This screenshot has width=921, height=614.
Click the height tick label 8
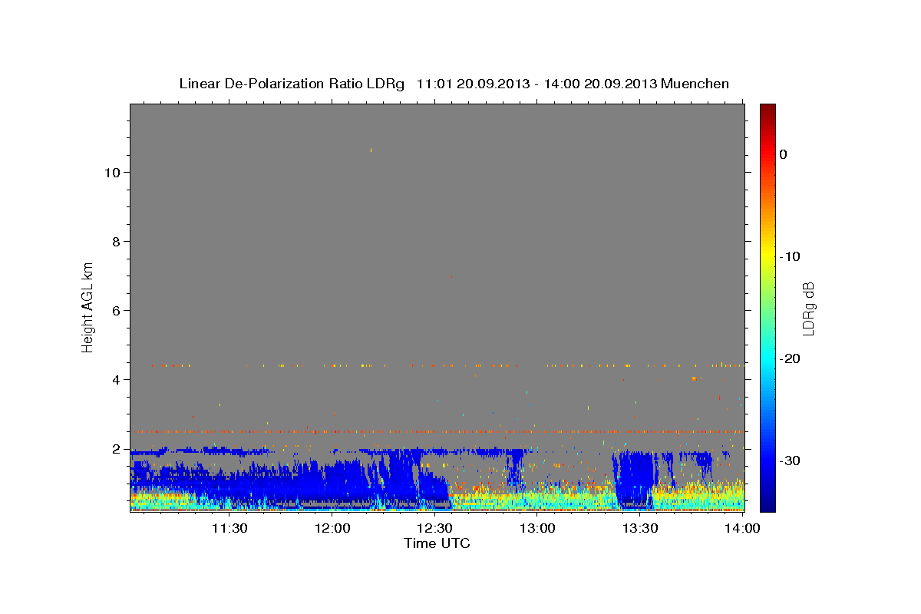point(116,242)
